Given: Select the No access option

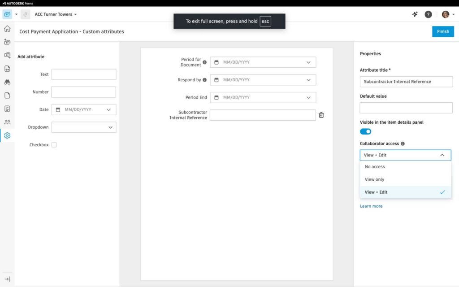Looking at the screenshot, I should [x=375, y=167].
